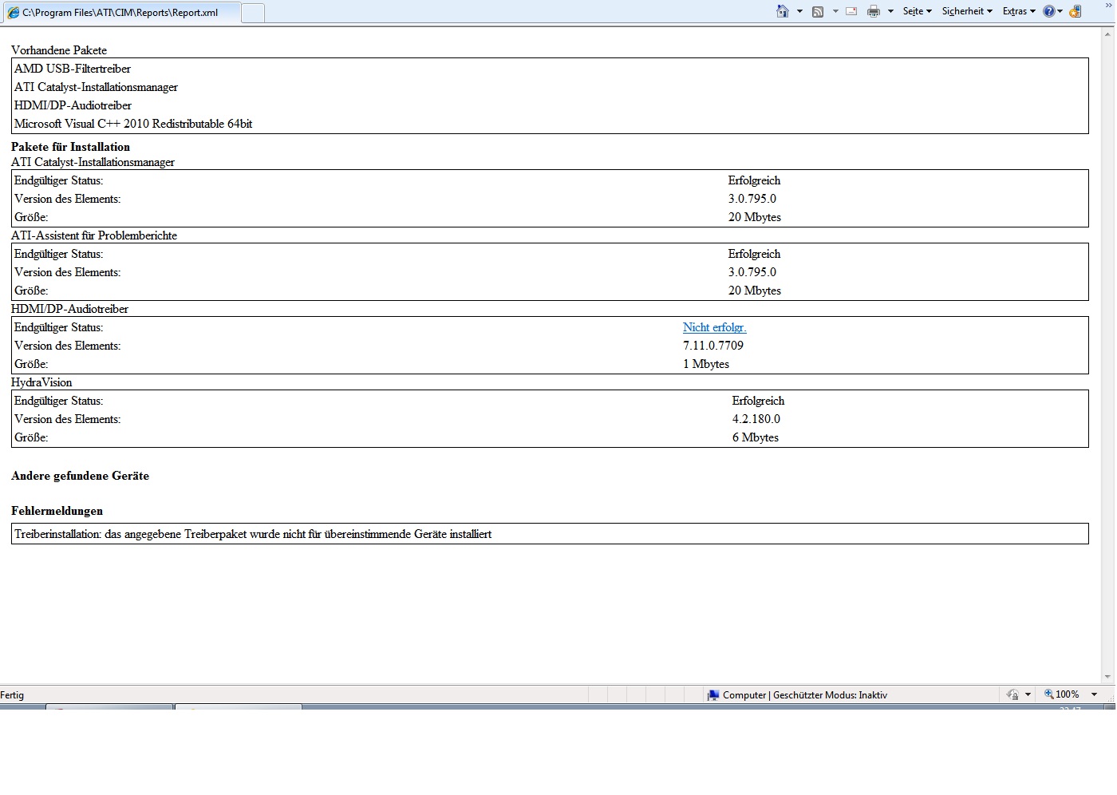Open a new blank tab
Screen dimensions: 1117x795
pyautogui.click(x=252, y=13)
